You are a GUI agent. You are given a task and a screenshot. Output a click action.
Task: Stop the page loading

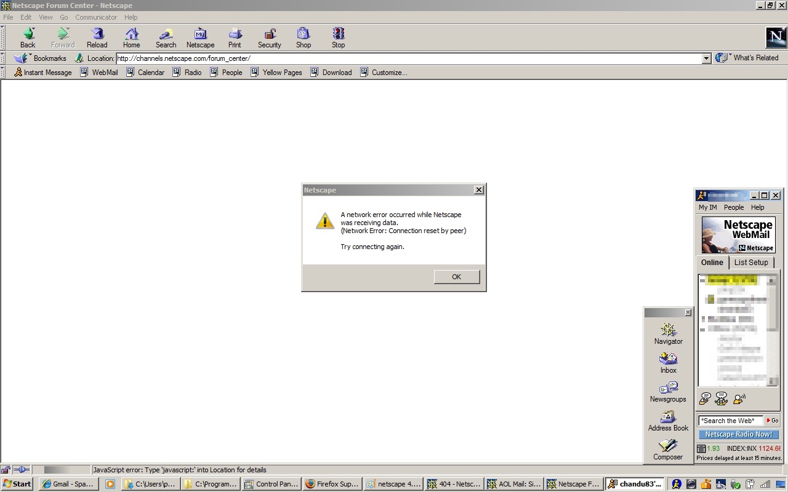pos(338,38)
